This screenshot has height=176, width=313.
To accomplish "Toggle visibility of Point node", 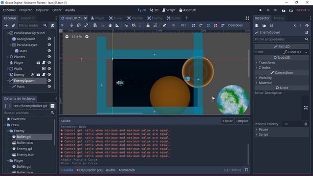I will [x=49, y=87].
